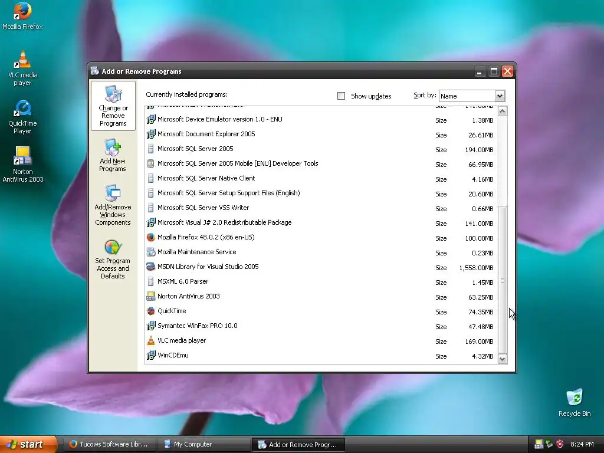
Task: Select QuickTime Player desktop icon
Action: [x=22, y=117]
